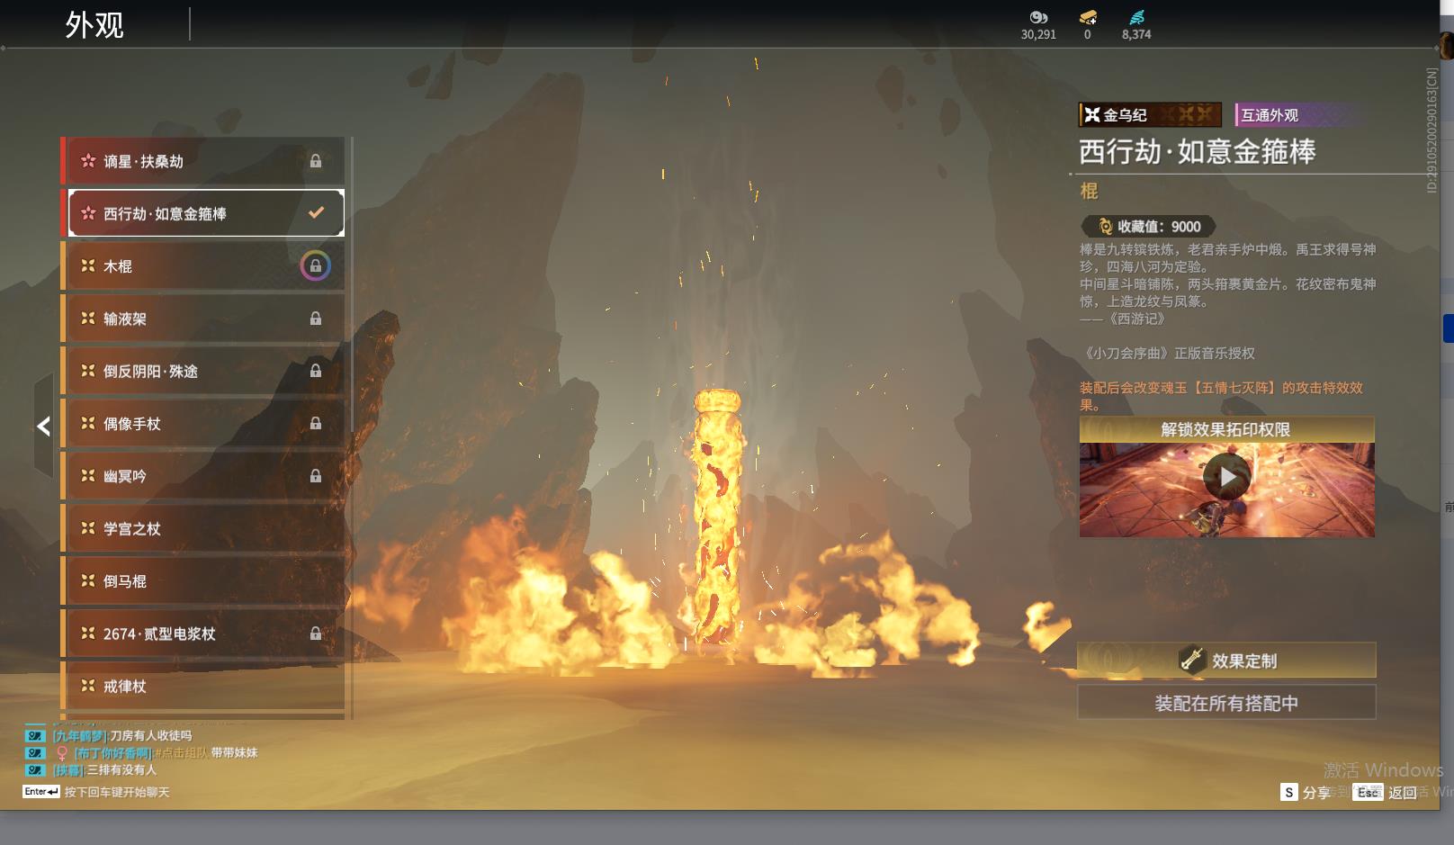
Task: Play the effect preview video
Action: point(1226,477)
